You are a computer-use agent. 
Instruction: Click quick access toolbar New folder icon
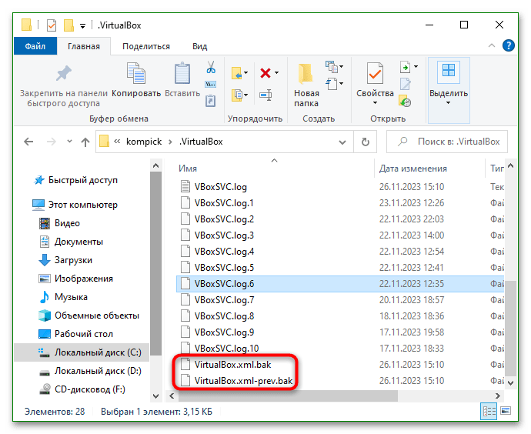tap(68, 25)
